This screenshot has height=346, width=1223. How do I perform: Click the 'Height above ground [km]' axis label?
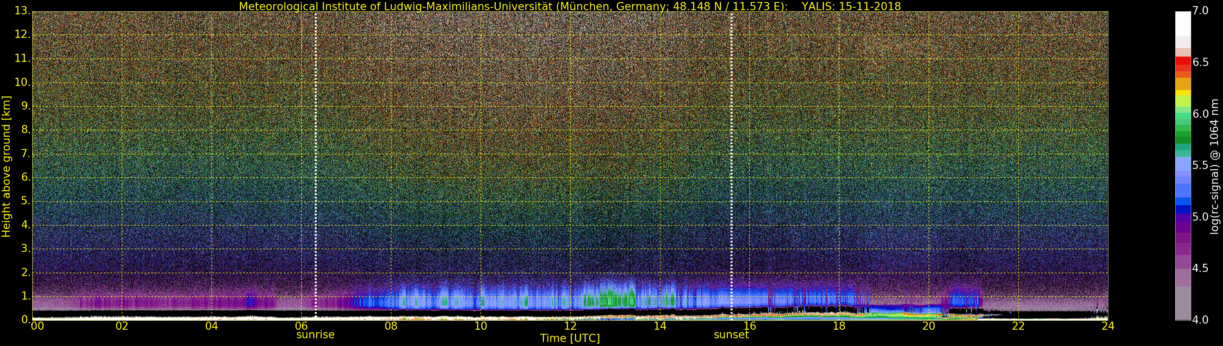click(6, 166)
